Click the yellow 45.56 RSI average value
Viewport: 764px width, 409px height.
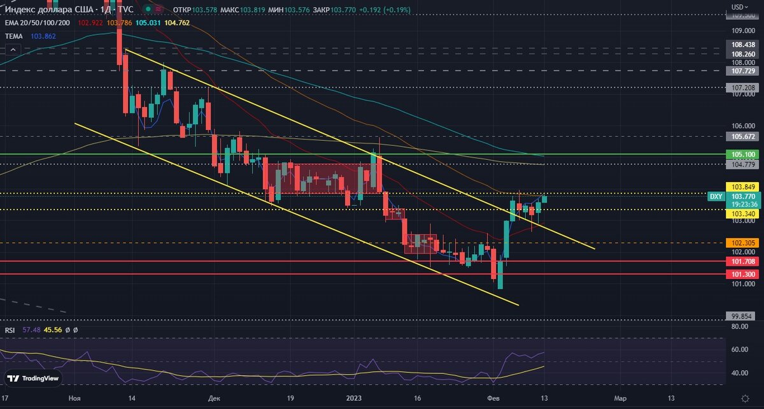pyautogui.click(x=53, y=330)
